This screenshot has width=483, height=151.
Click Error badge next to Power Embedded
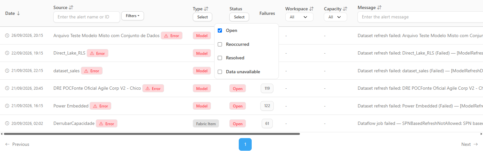click(x=100, y=106)
